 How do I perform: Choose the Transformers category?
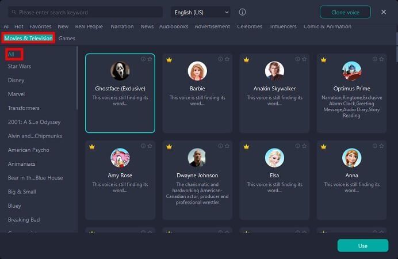(24, 108)
